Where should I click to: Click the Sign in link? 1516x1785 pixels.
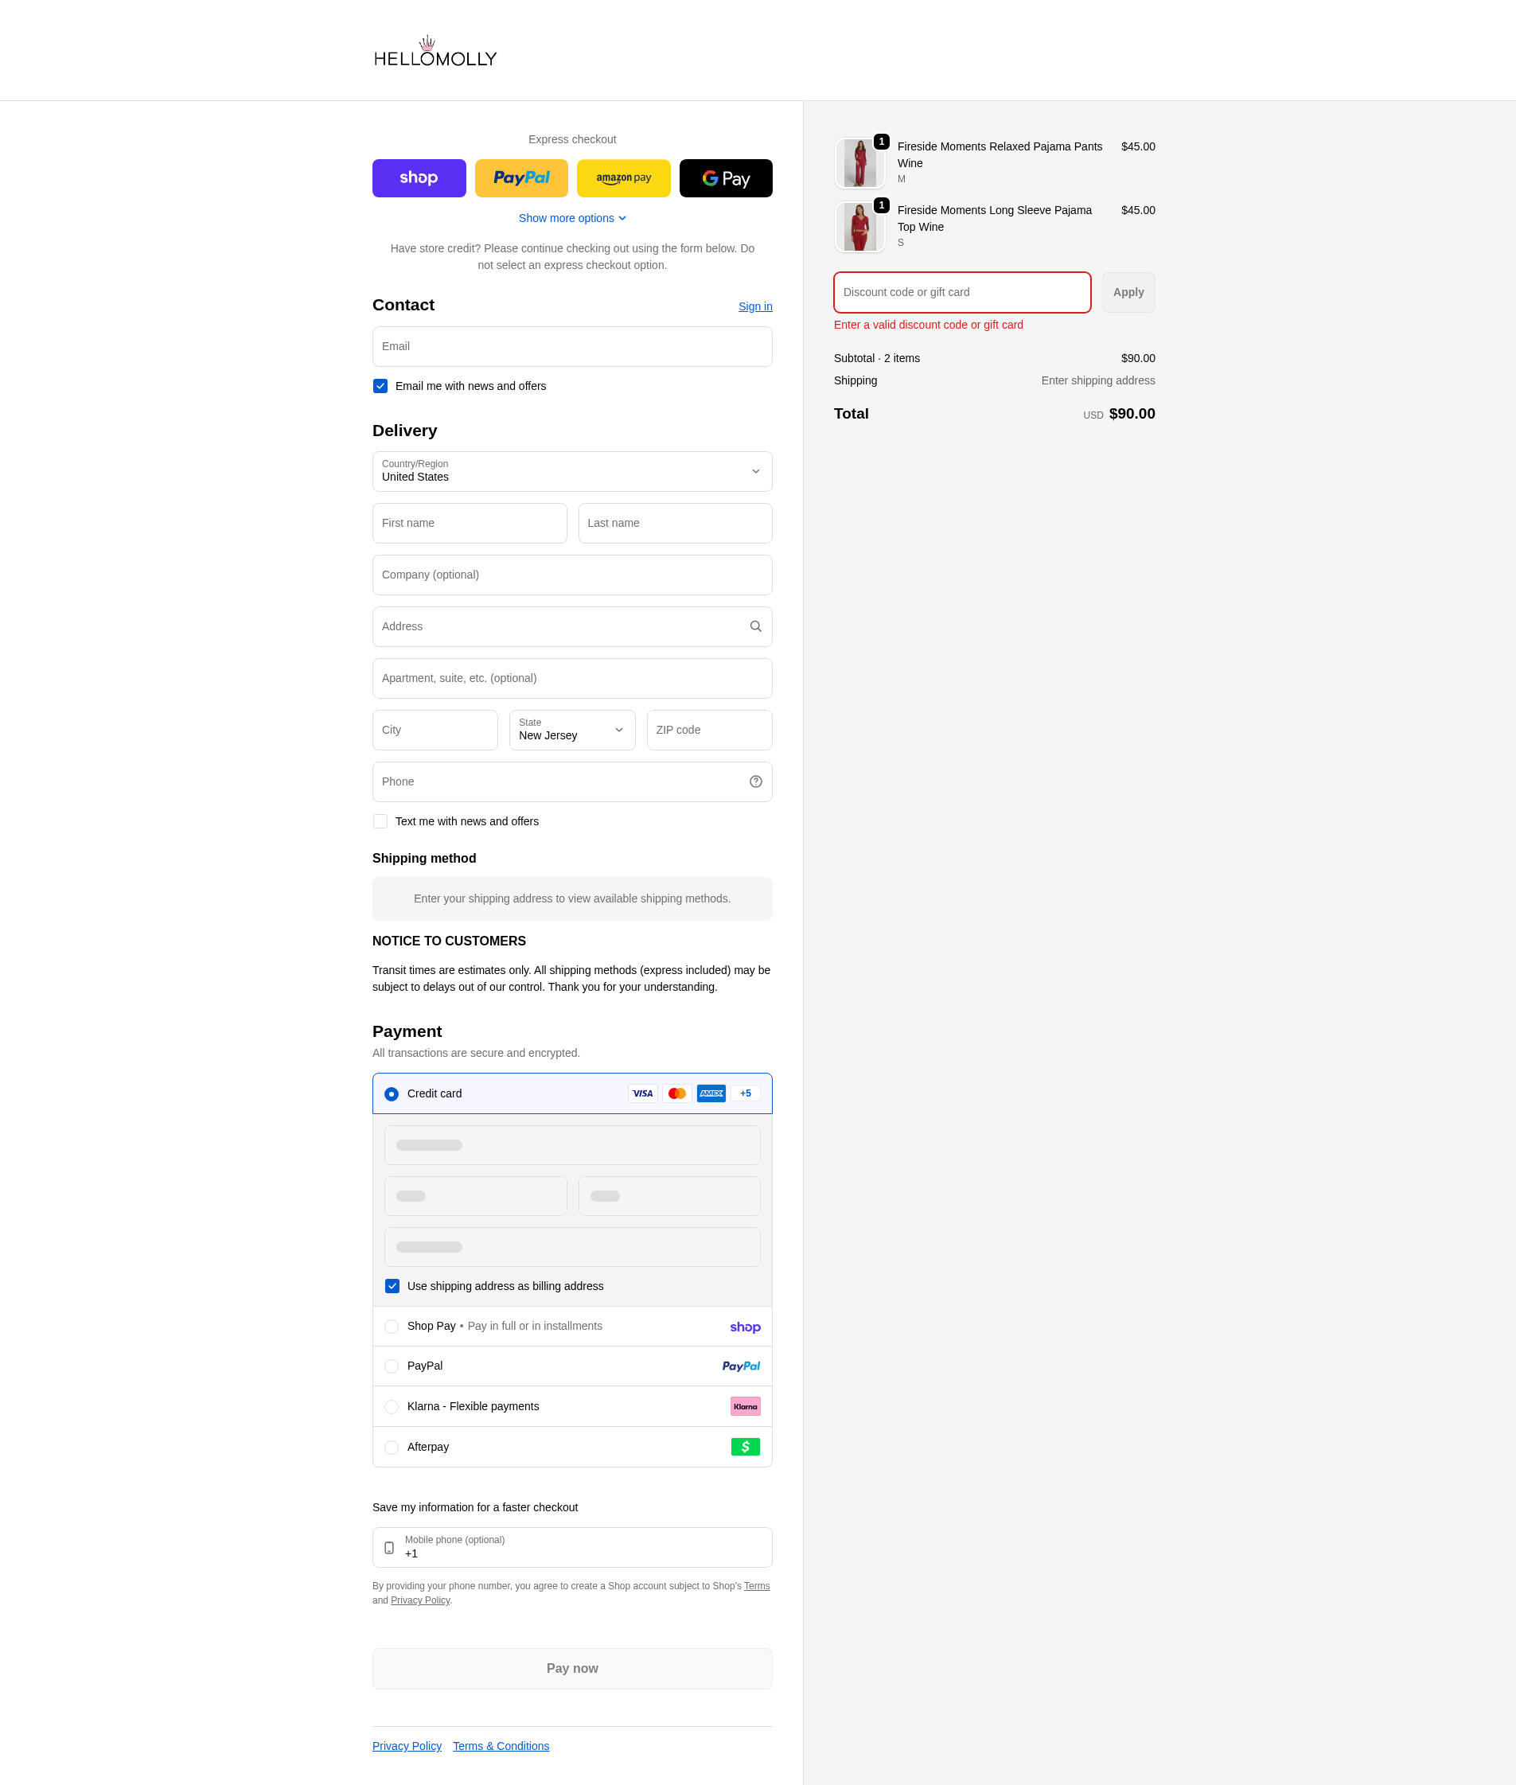(754, 307)
